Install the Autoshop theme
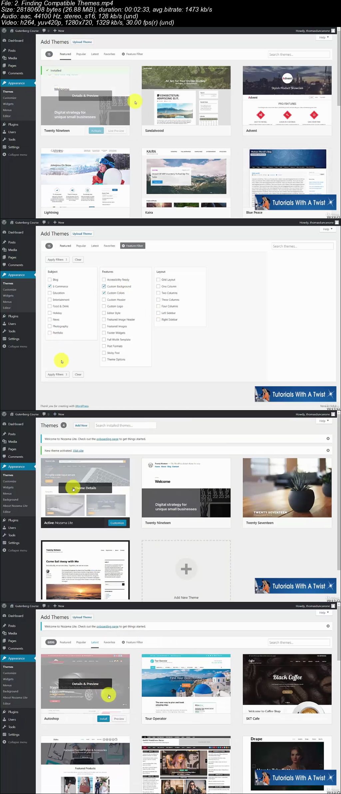Viewport: 341px width, 794px height. pyautogui.click(x=103, y=719)
